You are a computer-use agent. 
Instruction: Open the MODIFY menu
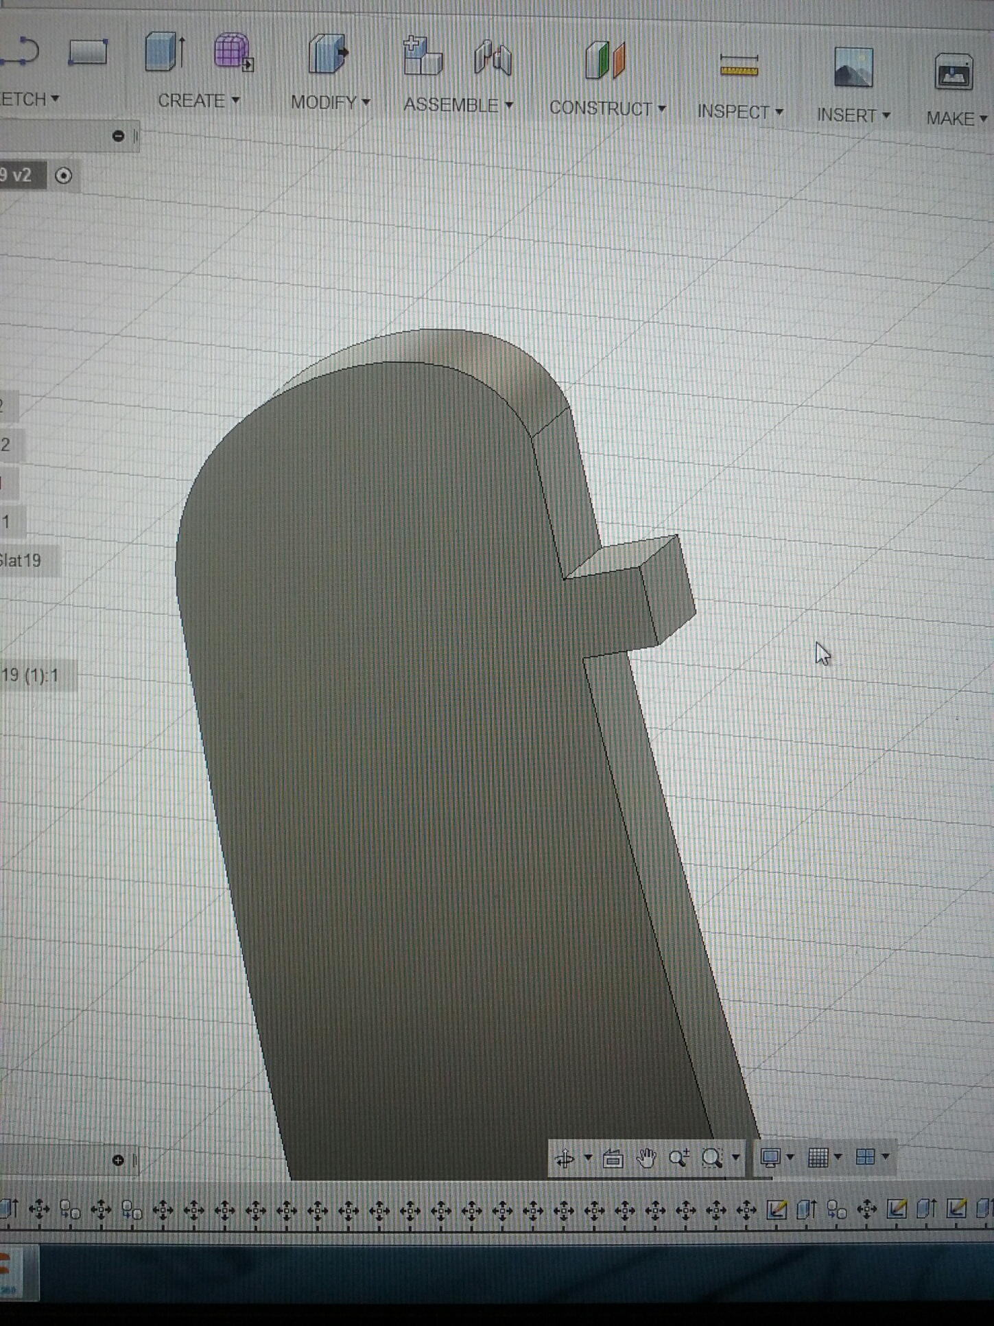330,103
